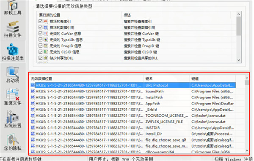
Task: Click the registry icon of the _GrbId row
Action: (33, 110)
